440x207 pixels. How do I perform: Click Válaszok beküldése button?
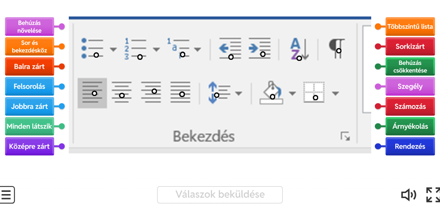220,194
